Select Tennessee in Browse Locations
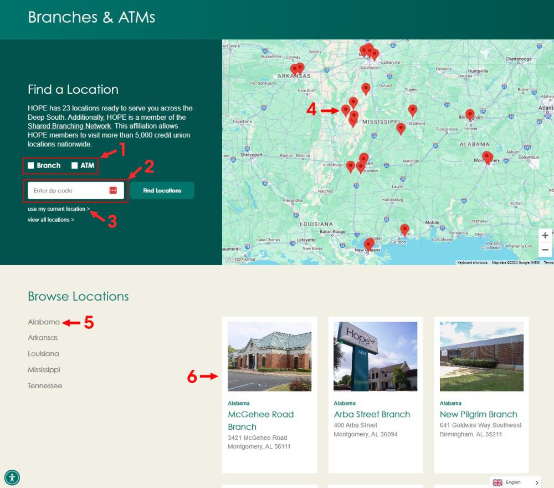Image resolution: width=554 pixels, height=488 pixels. (45, 386)
